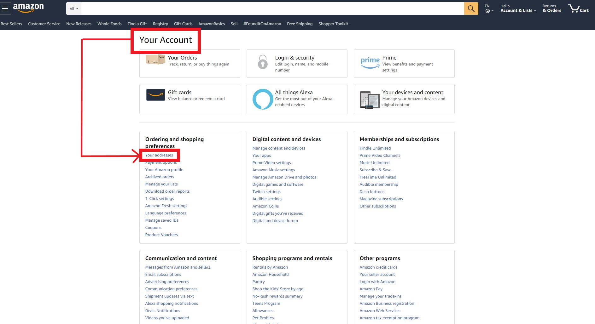Open Your apps link
Image resolution: width=595 pixels, height=324 pixels.
coord(262,155)
